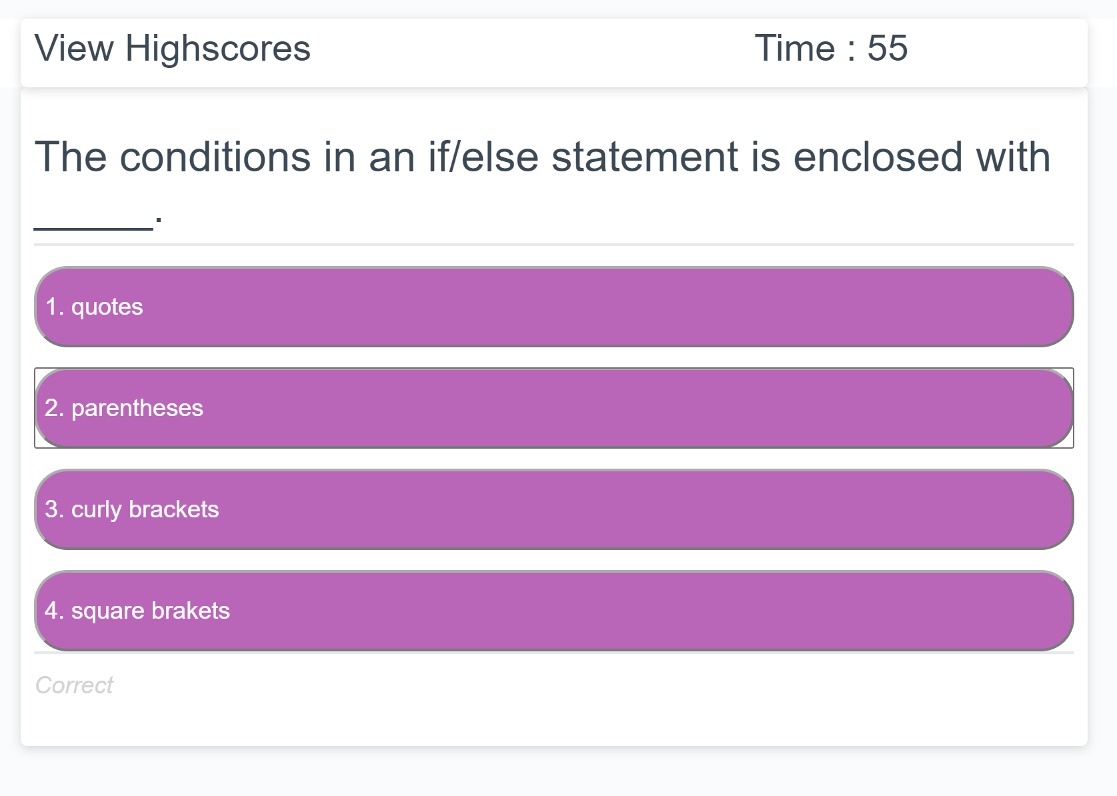Click the third purple answer choice

pyautogui.click(x=553, y=509)
